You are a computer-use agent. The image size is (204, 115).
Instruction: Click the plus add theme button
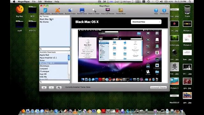click(44, 88)
